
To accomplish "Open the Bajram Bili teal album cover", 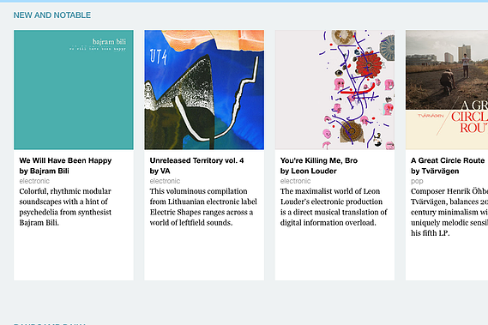I will [x=74, y=90].
